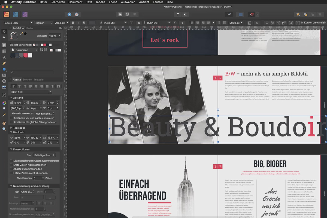Select the Move tool
This screenshot has width=327, height=218.
tap(4, 31)
